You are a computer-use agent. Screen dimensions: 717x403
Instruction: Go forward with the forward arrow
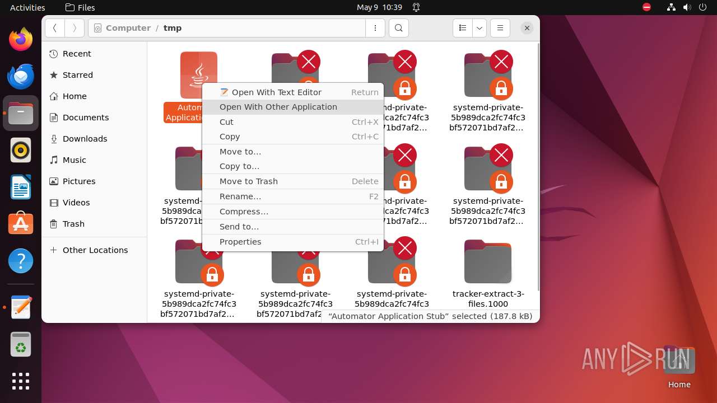(75, 28)
